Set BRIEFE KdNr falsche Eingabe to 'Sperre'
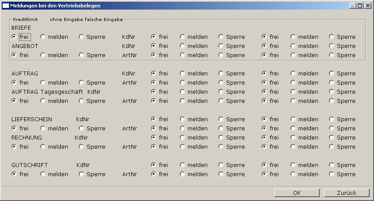Image resolution: width=374 pixels, height=201 pixels. click(x=332, y=37)
